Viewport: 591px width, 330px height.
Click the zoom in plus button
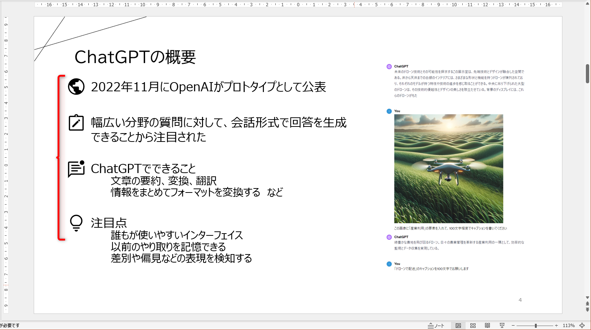(x=556, y=325)
